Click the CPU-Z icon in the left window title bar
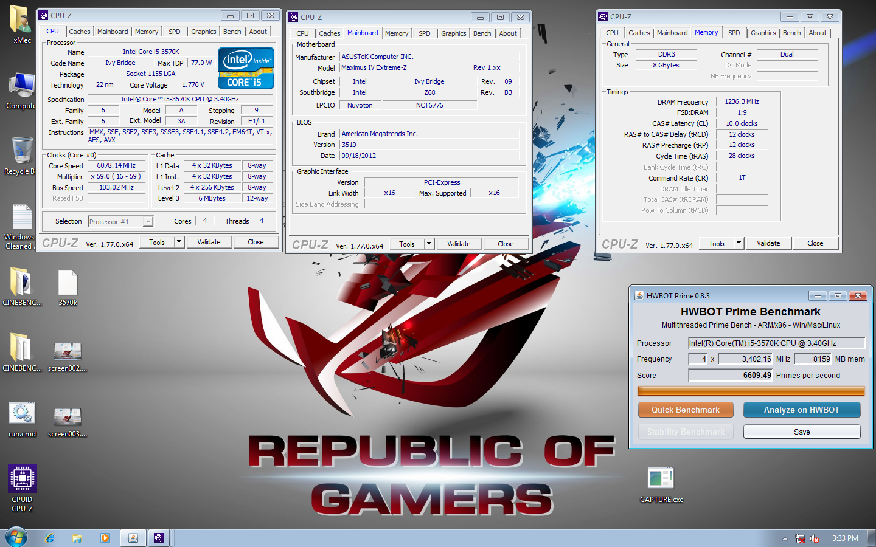The image size is (876, 547). (x=43, y=15)
